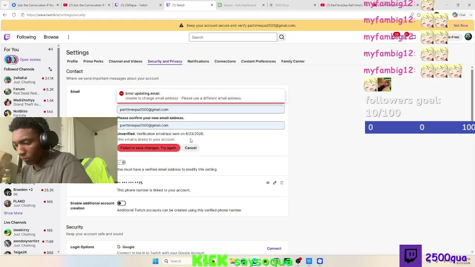Open the browser tab list chevron
This screenshot has height=267, width=475.
(4, 5)
